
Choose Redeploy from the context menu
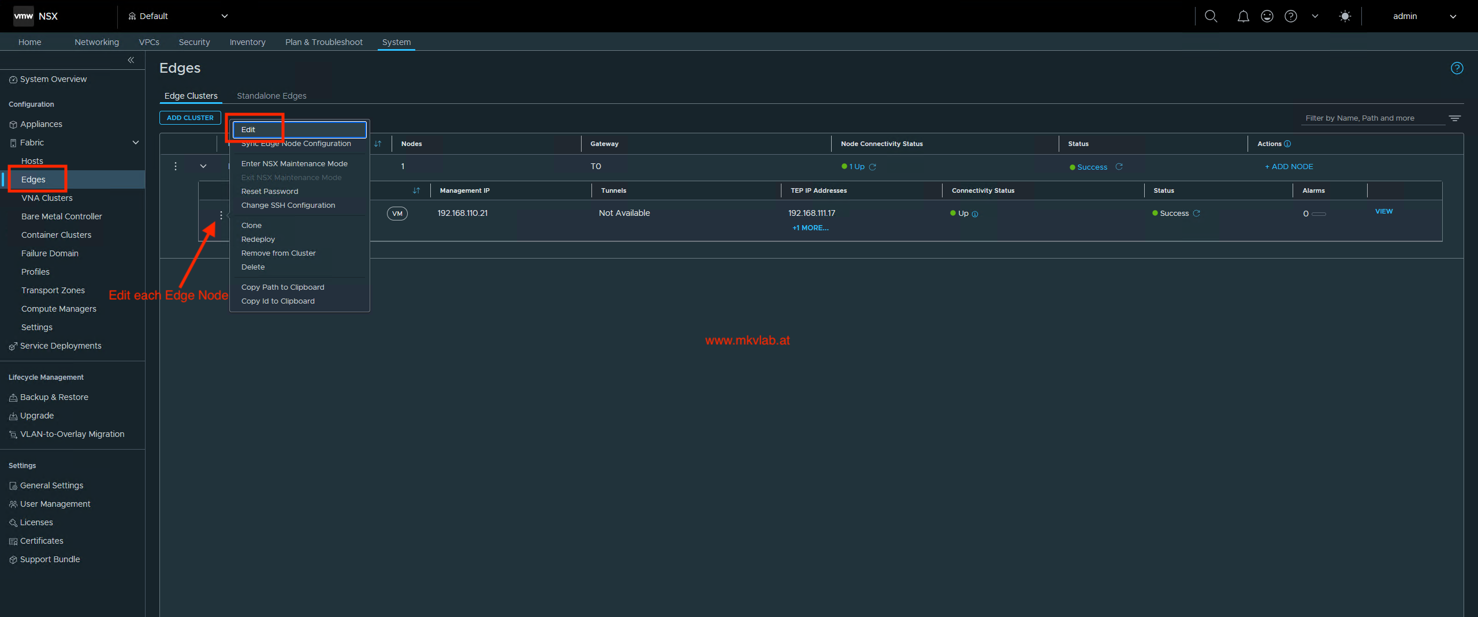tap(258, 240)
